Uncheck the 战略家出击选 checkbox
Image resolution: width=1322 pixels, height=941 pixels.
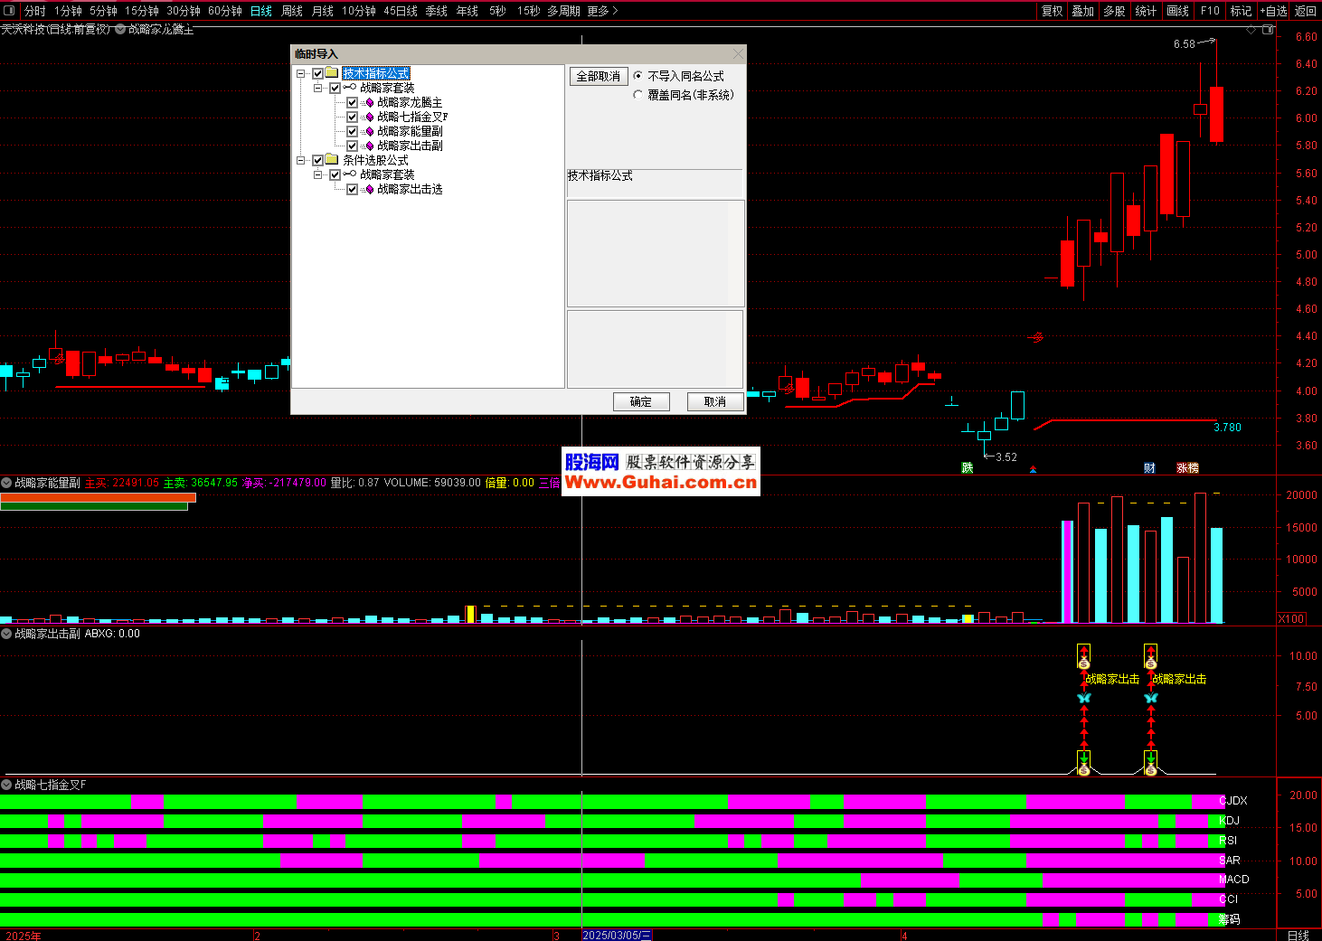tap(352, 189)
